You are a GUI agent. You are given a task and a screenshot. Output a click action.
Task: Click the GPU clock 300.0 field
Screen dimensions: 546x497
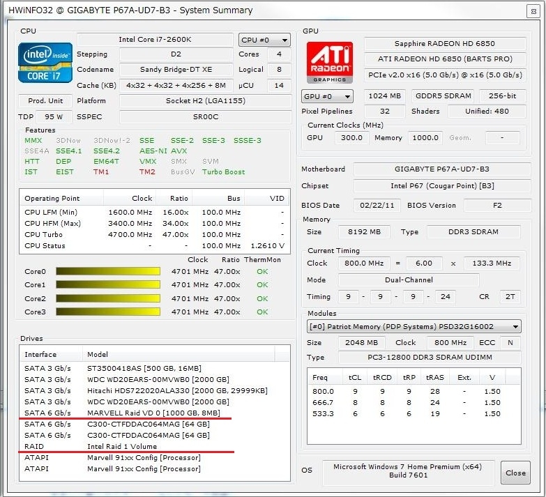pos(351,138)
